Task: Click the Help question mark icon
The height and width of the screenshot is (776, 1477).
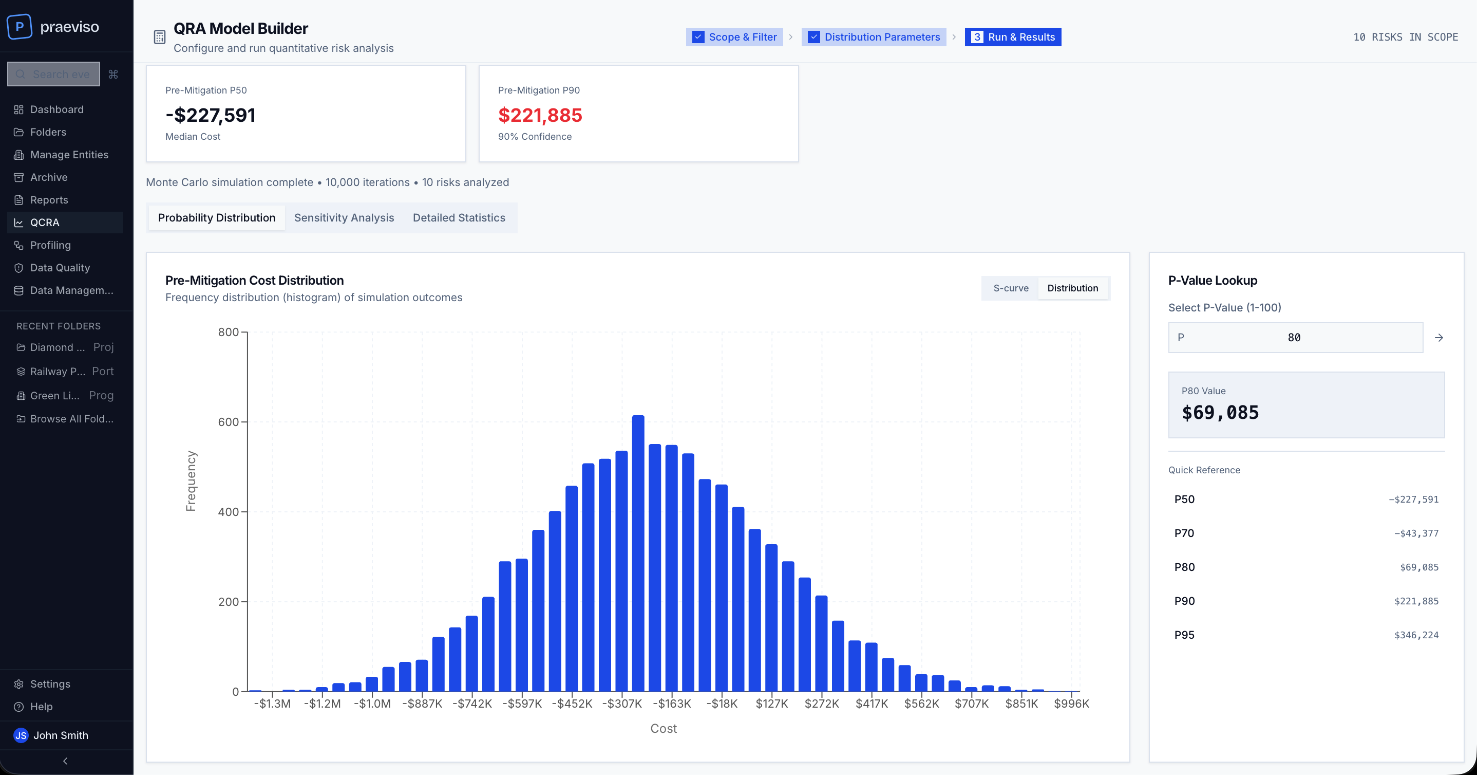Action: (19, 707)
